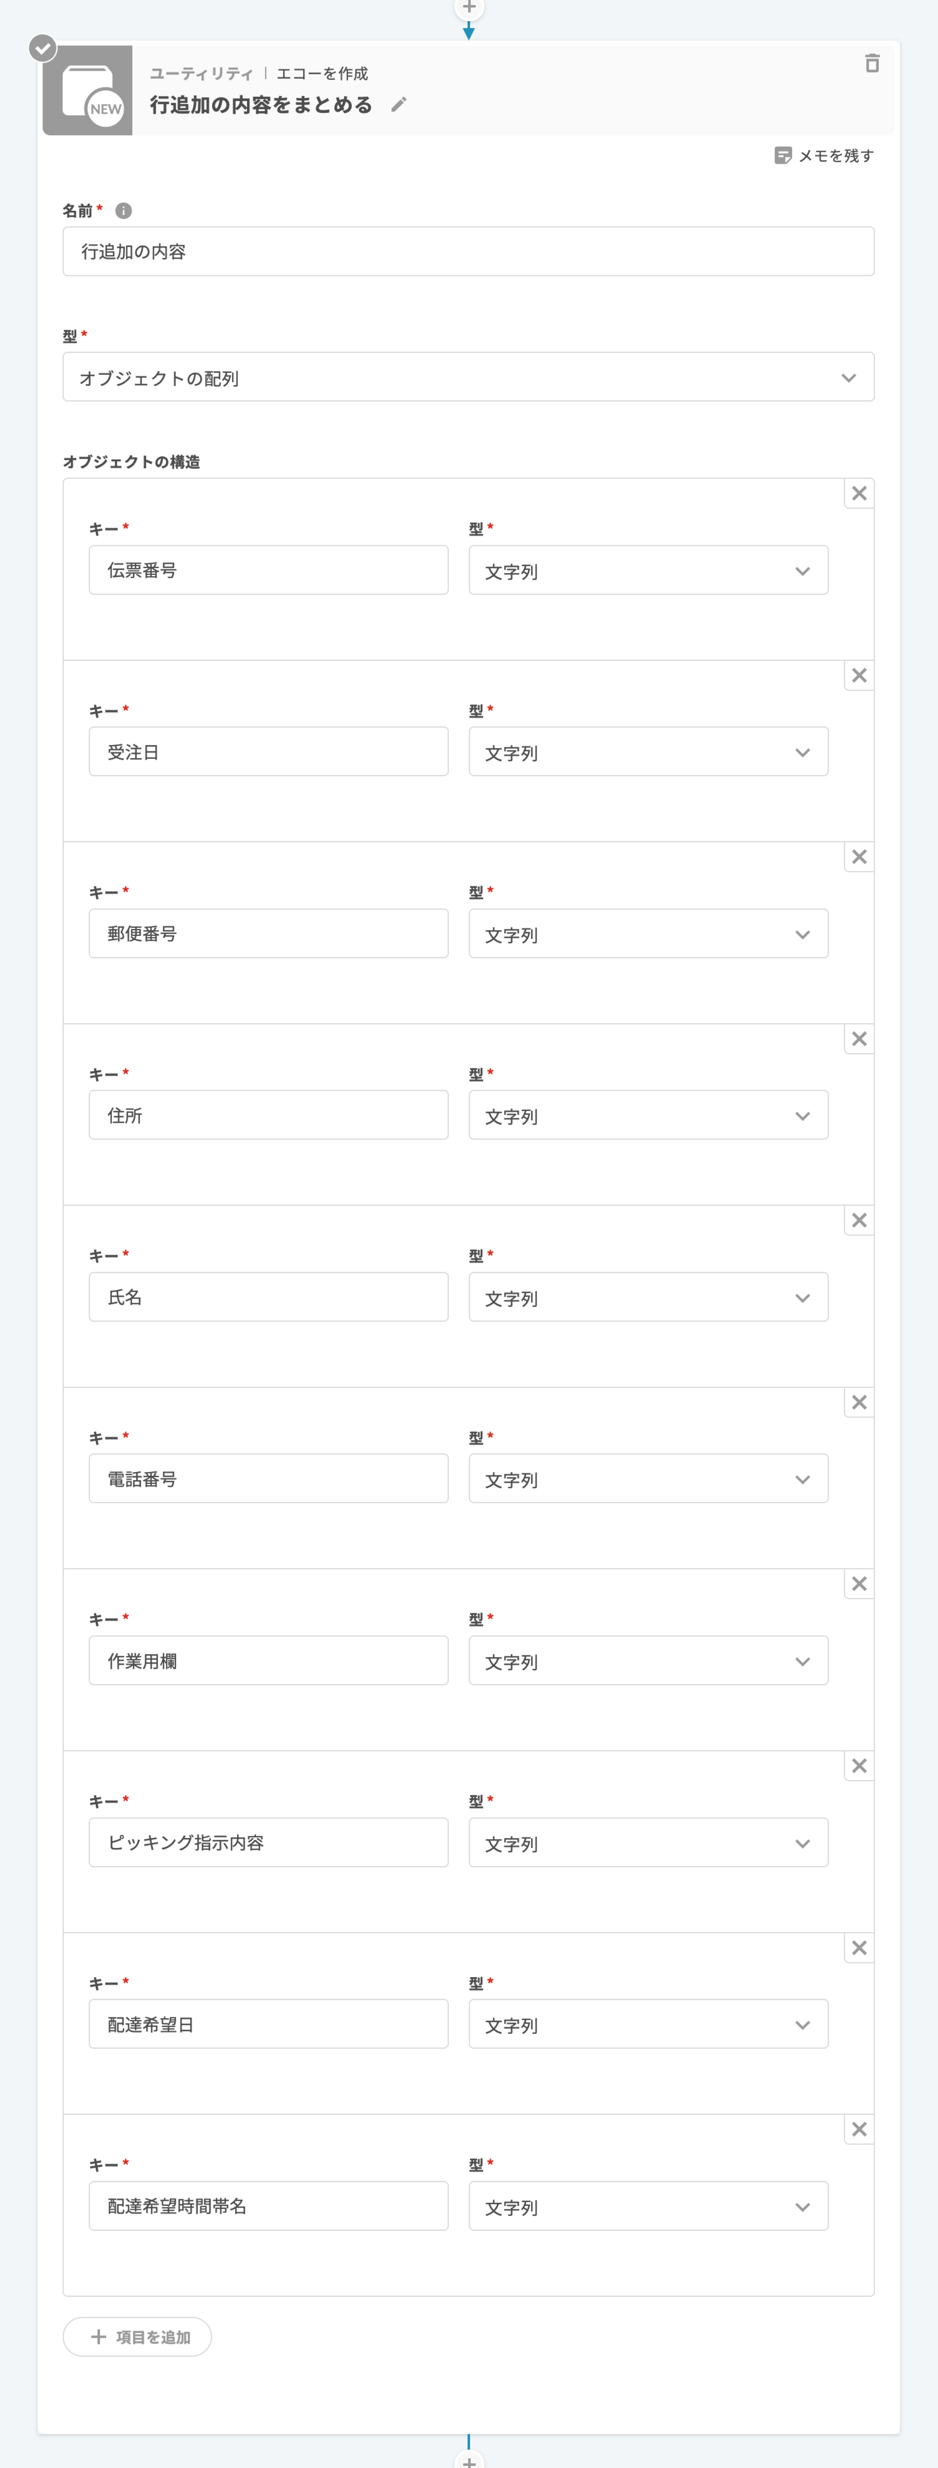Click the 作業用欄 key input field

268,1660
